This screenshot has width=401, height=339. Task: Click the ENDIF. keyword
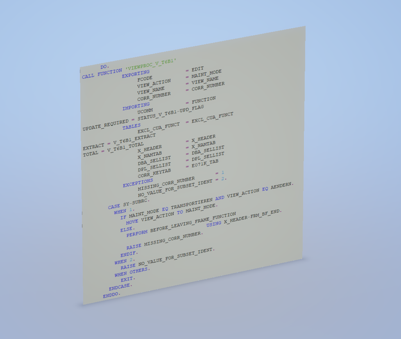click(x=129, y=254)
